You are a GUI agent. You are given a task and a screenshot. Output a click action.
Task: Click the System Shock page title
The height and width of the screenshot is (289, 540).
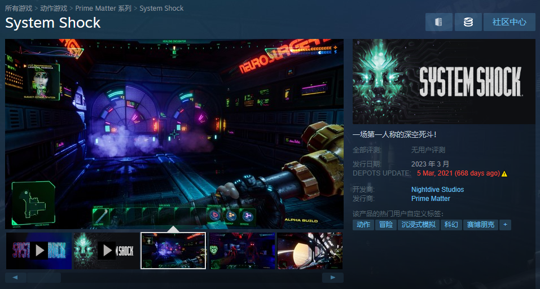[x=52, y=23]
